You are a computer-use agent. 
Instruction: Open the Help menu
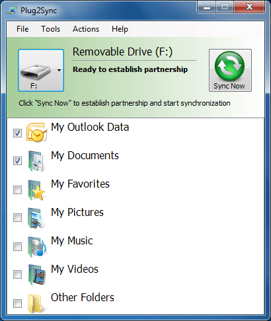(x=120, y=29)
